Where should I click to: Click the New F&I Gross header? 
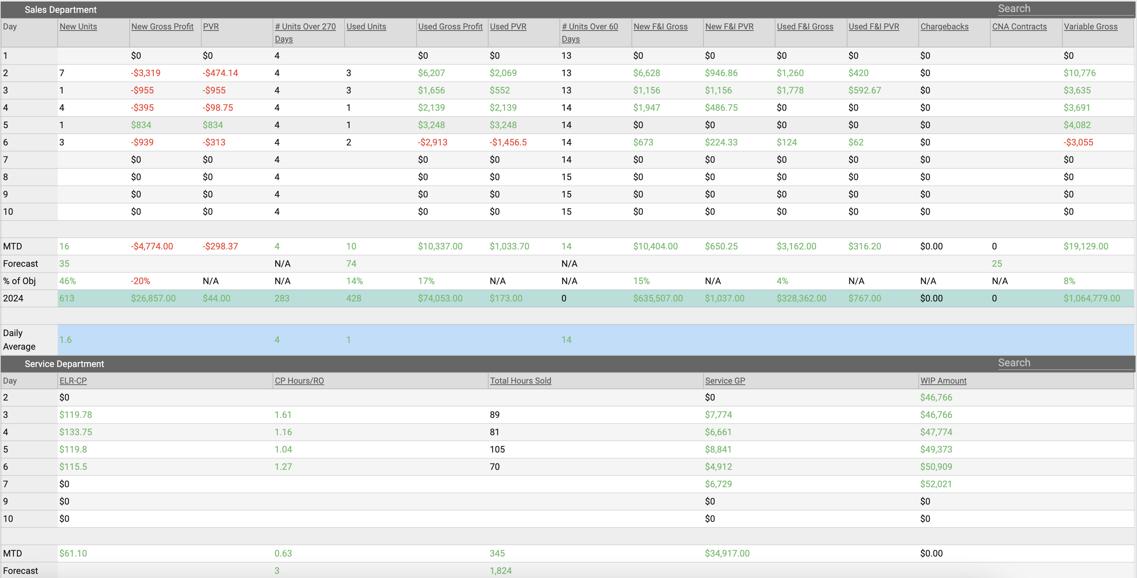point(660,26)
